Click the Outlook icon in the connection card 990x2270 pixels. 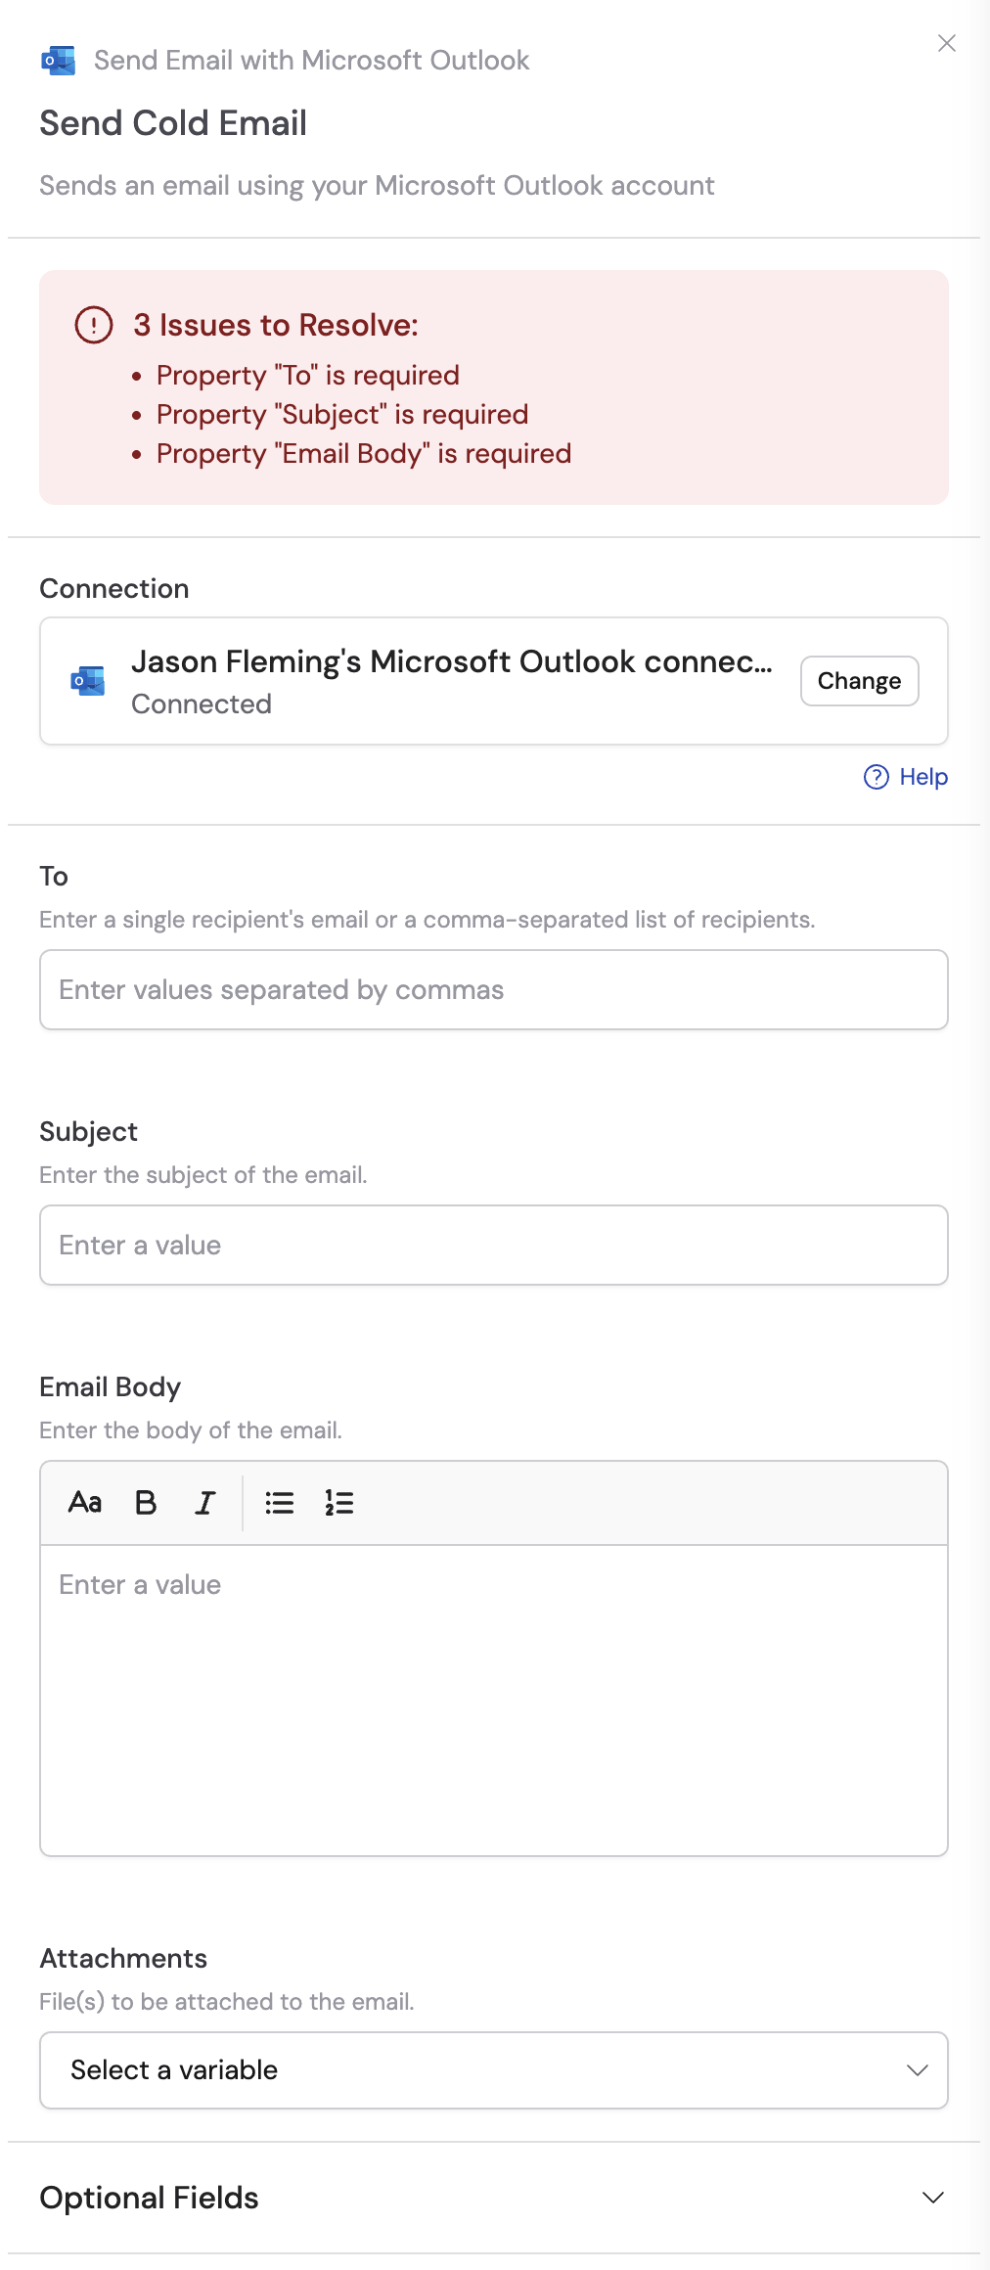[x=88, y=681]
